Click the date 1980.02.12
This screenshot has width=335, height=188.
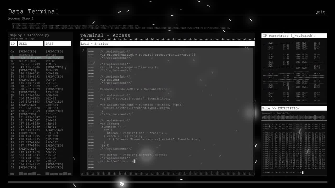301,74
